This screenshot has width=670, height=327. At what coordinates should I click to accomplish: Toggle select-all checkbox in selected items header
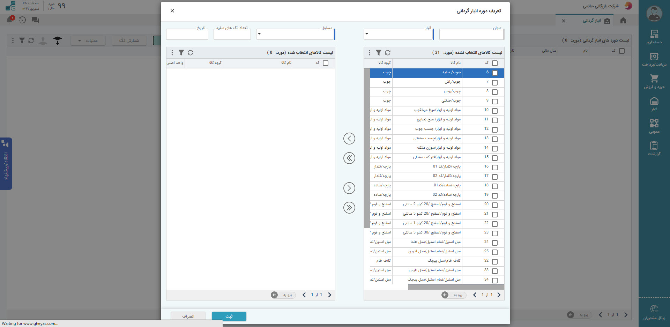(x=326, y=63)
